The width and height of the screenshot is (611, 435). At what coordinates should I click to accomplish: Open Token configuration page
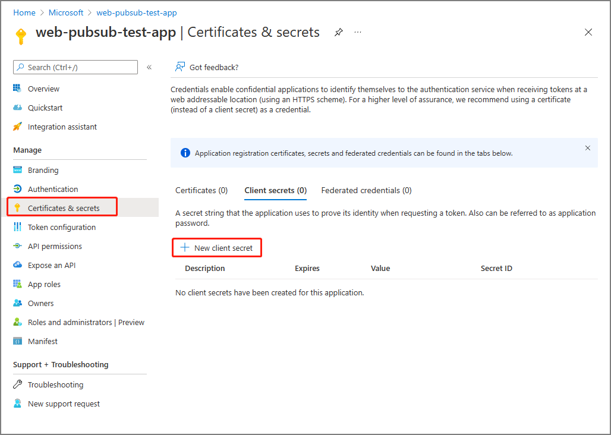coord(61,227)
